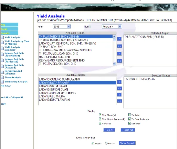
Task: Click document icon beside Harvesting And Collection
Action: pos(2,72)
